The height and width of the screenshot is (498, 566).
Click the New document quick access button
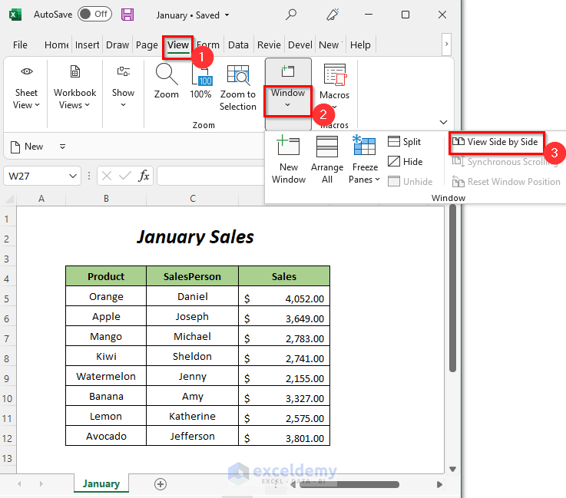tap(27, 147)
